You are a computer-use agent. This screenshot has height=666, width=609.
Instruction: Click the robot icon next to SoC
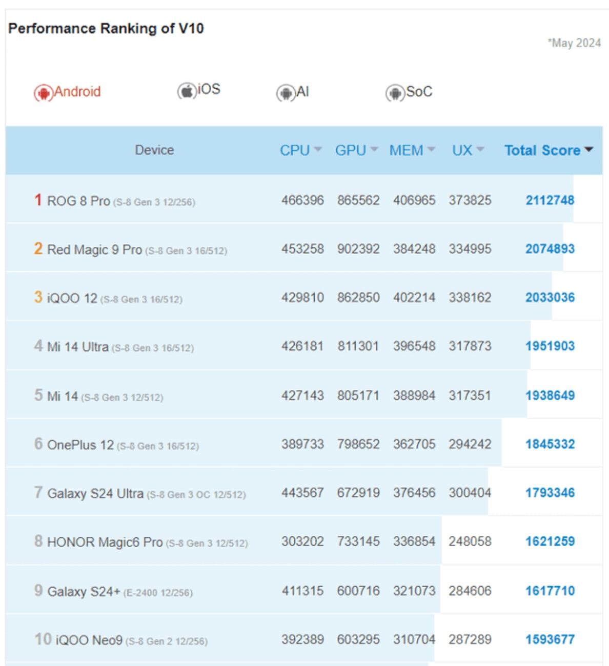tap(395, 93)
